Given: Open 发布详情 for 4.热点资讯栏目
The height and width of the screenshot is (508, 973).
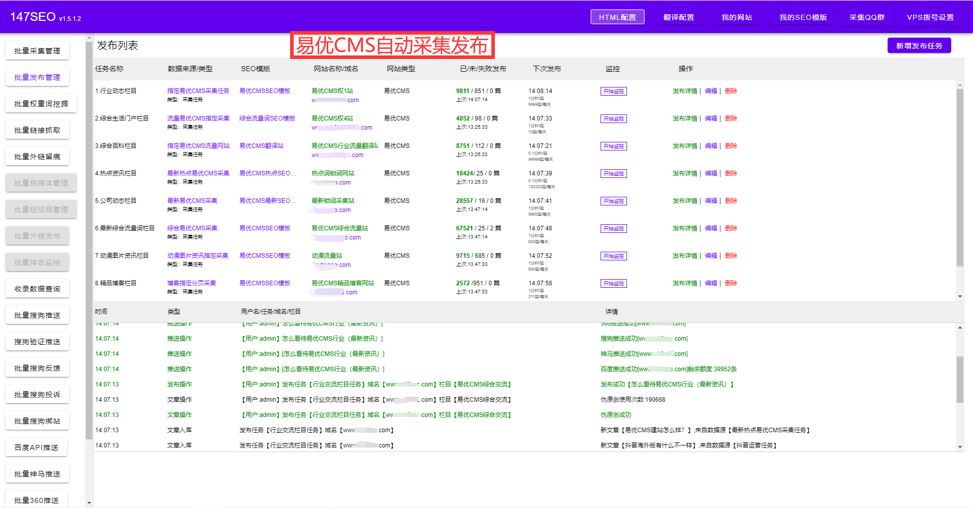Looking at the screenshot, I should coord(685,173).
